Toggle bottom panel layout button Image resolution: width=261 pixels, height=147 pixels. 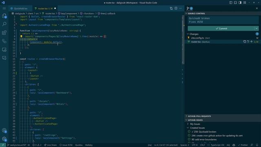point(235,3)
